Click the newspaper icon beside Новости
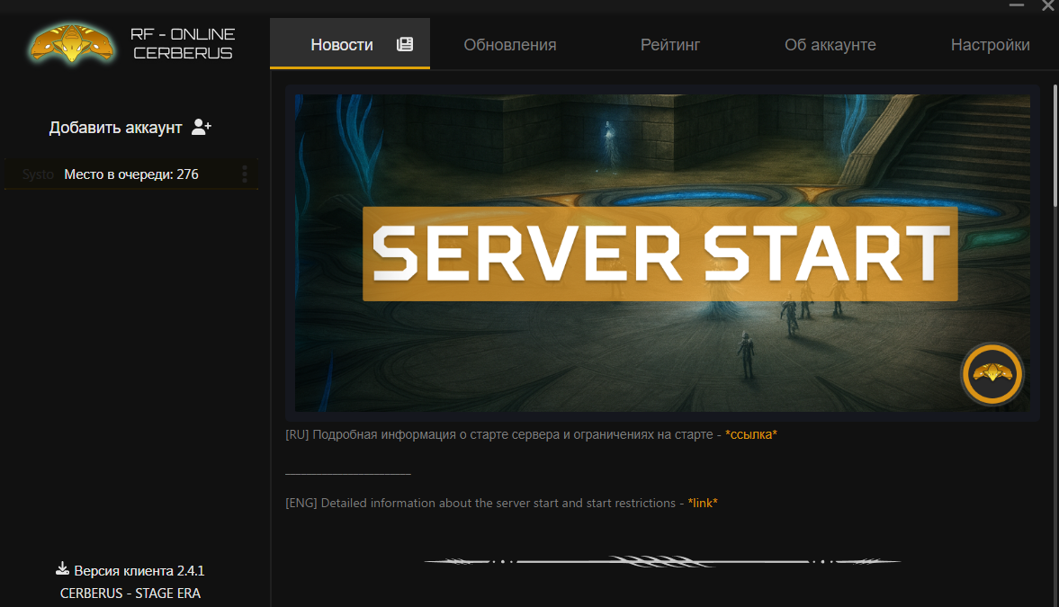 (x=405, y=44)
